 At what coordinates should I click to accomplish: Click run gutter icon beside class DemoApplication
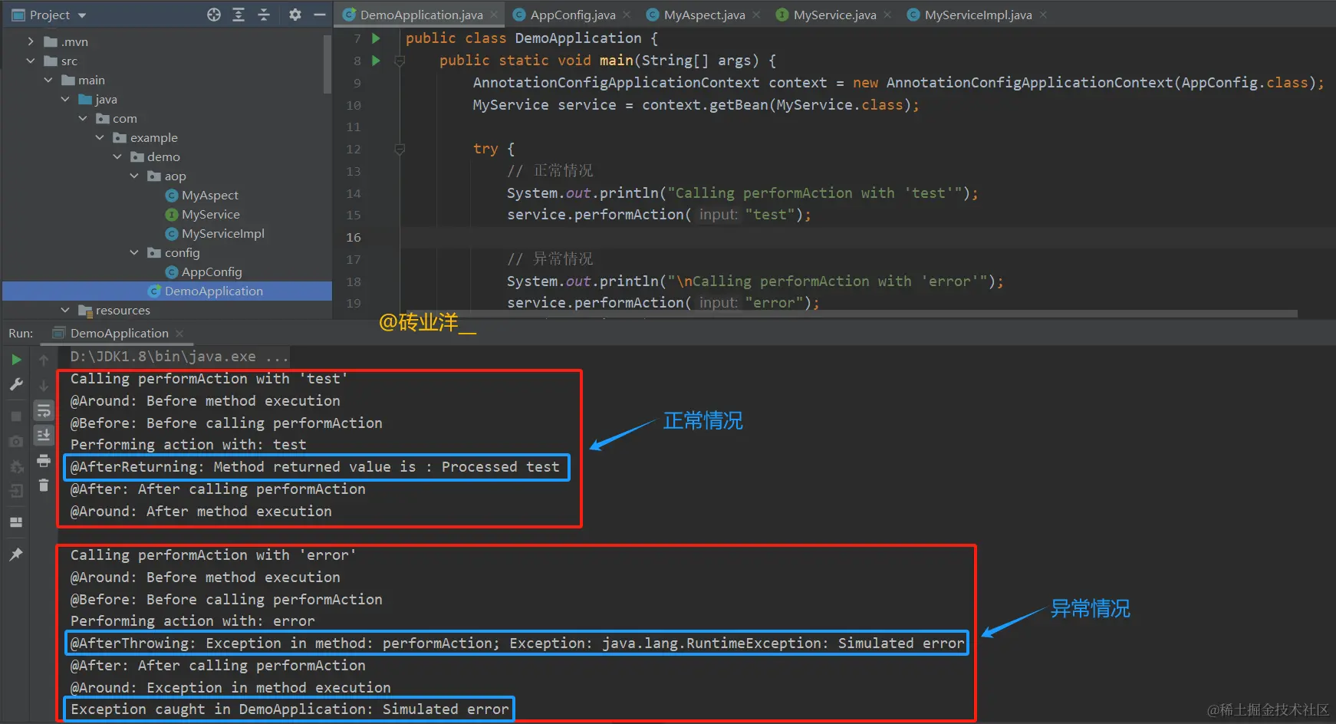point(376,38)
